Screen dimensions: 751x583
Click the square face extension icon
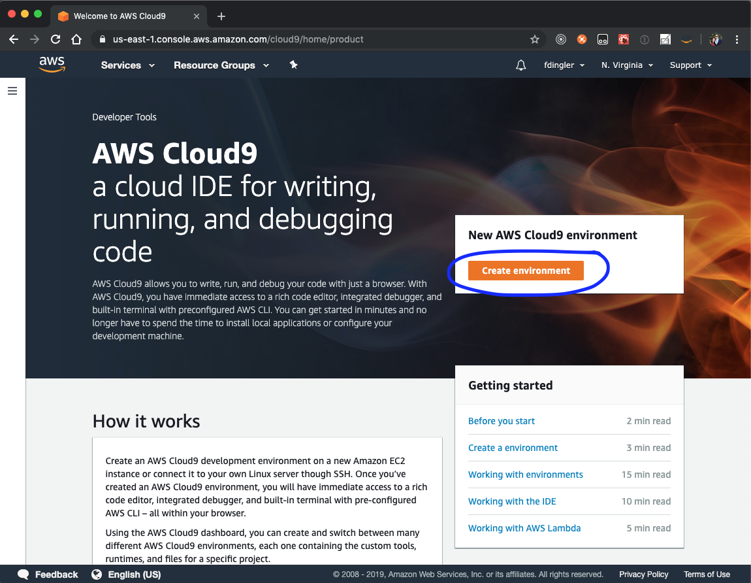pos(603,39)
